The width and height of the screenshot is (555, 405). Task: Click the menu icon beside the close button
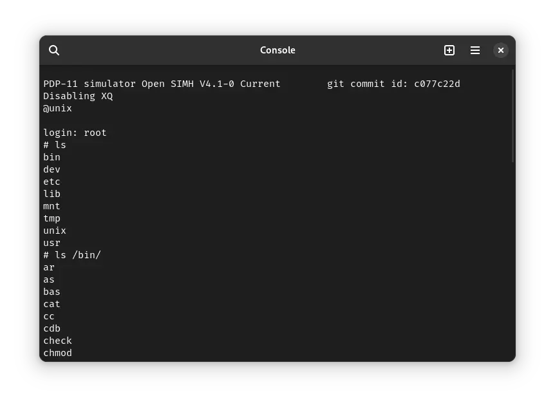point(475,50)
